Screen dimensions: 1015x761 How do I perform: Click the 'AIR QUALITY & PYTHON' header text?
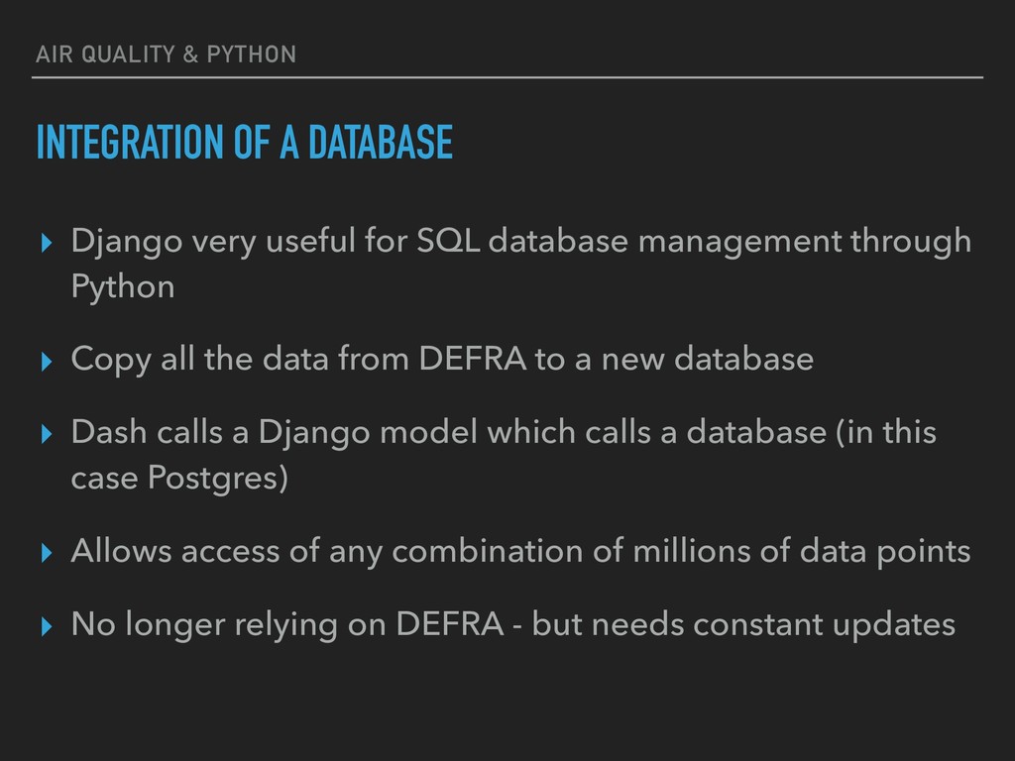pos(166,54)
